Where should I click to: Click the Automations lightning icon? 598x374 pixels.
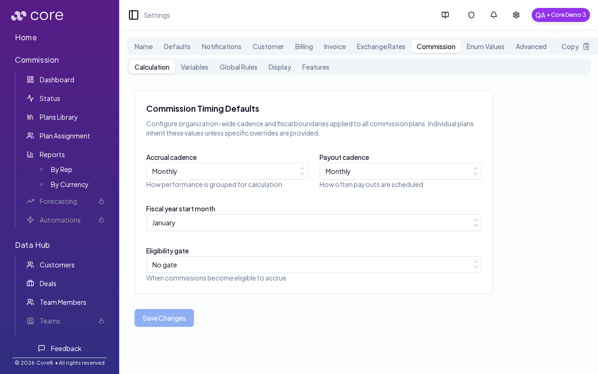click(x=30, y=220)
